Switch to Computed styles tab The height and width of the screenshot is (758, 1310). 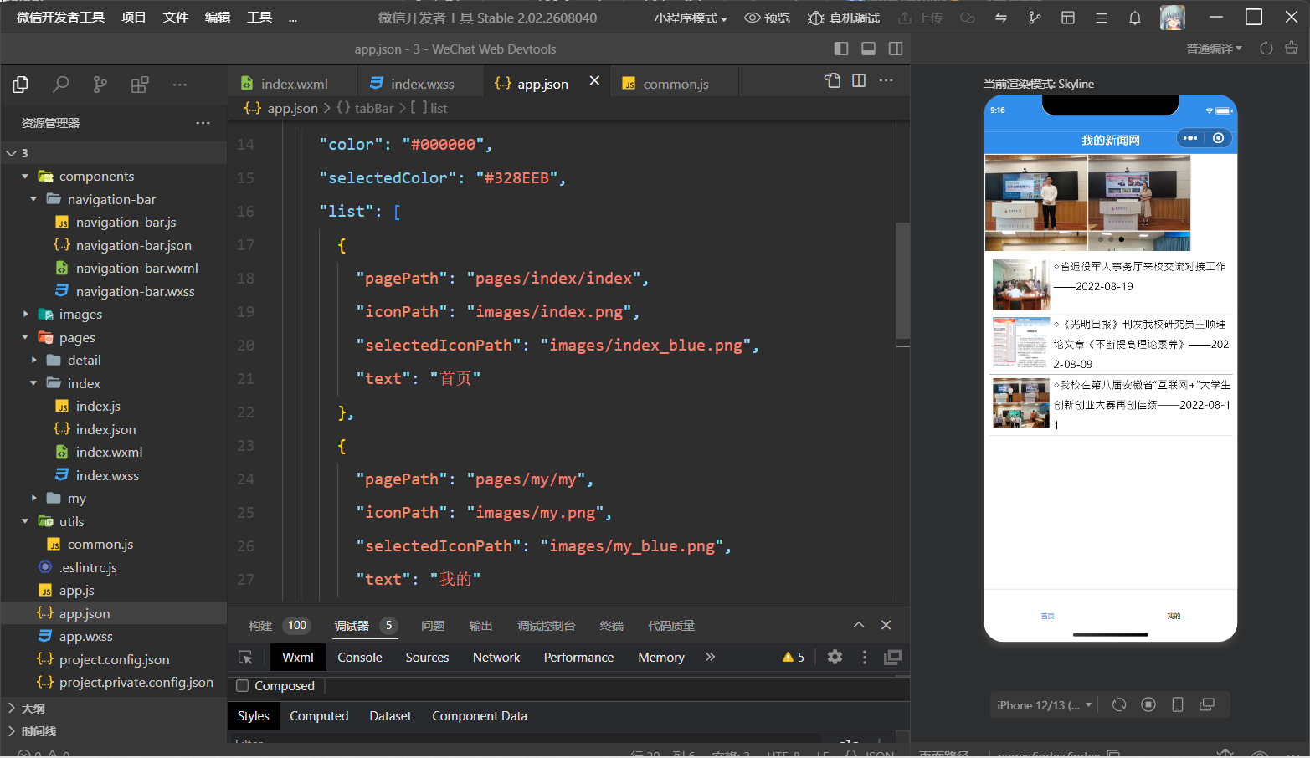tap(319, 716)
